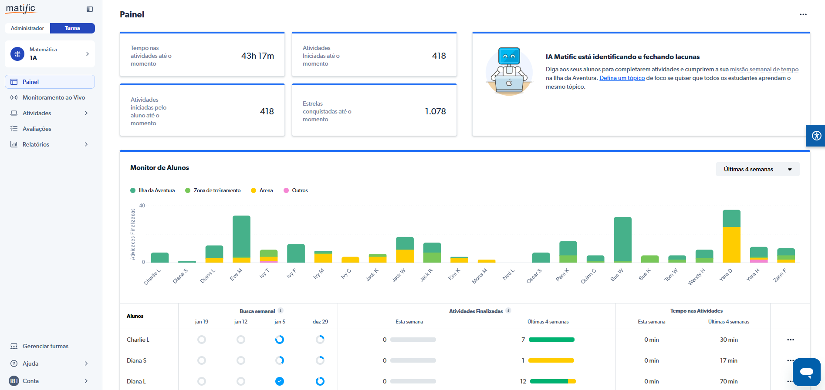Click the info icon beside Atividades Finalizadas
The width and height of the screenshot is (825, 390).
(508, 310)
